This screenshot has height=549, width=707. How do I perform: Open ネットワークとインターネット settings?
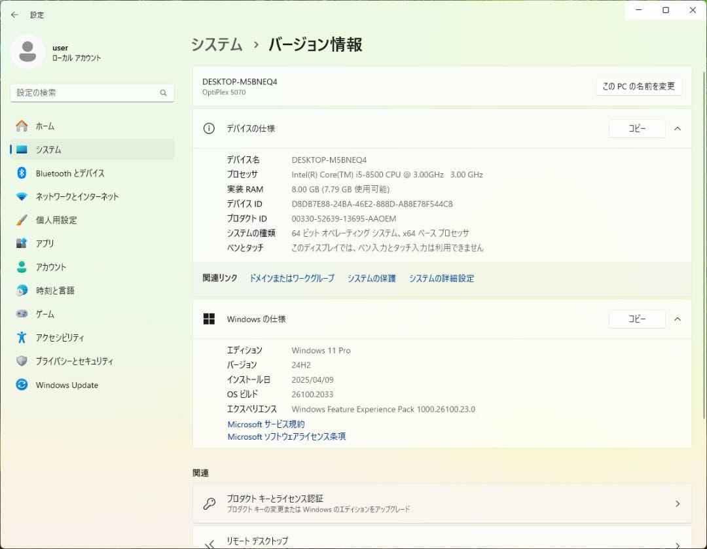point(92,196)
